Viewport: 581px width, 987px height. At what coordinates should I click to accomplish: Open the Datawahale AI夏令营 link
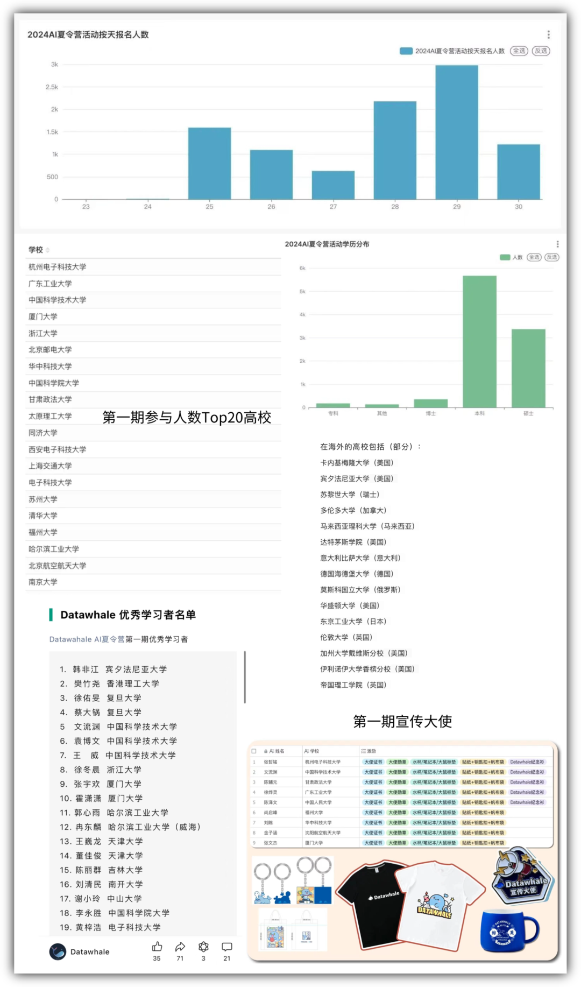click(x=87, y=639)
